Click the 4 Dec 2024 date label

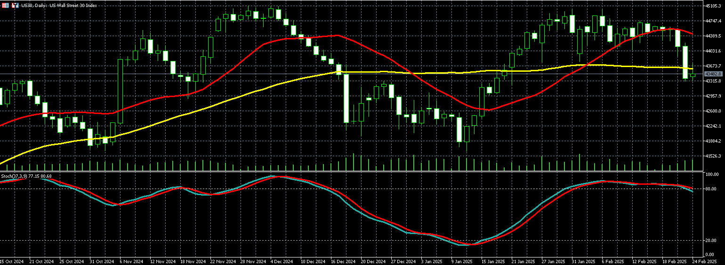(282, 261)
